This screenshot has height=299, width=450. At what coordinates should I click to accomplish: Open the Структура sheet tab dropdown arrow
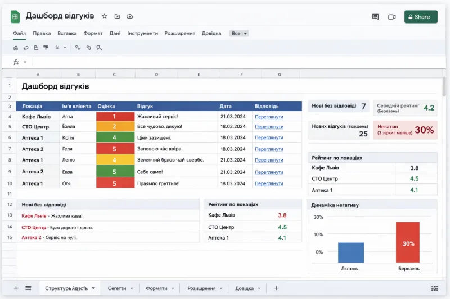coord(93,288)
